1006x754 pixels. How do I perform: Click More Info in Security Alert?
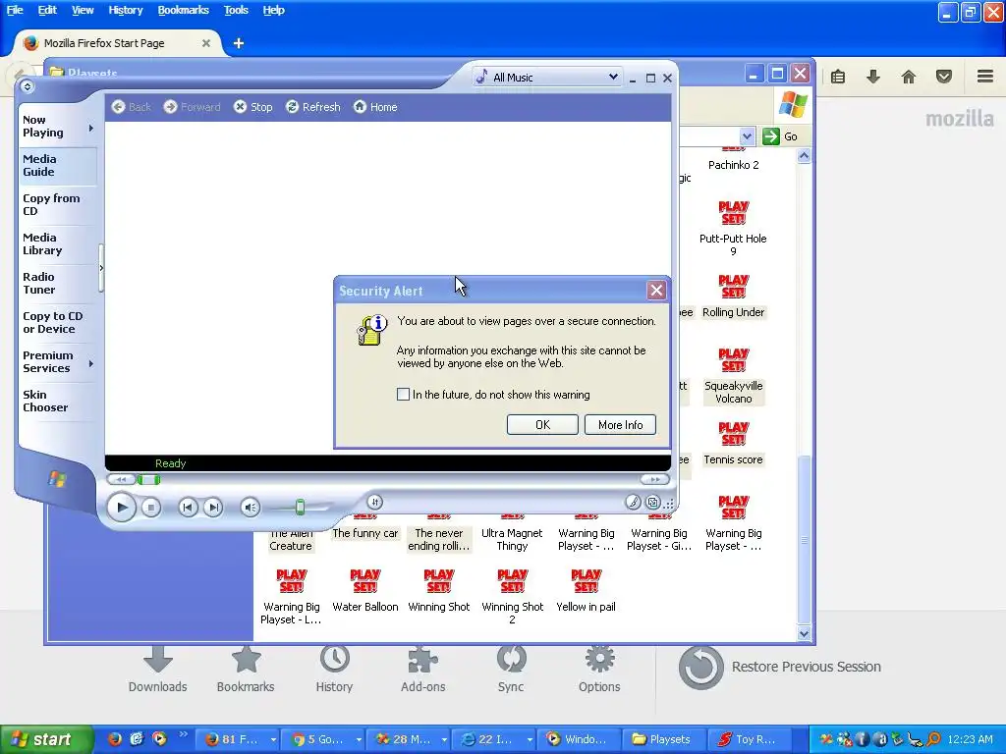tap(621, 424)
